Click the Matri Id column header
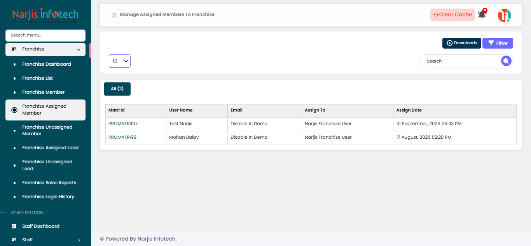The height and width of the screenshot is (246, 531). pyautogui.click(x=136, y=111)
